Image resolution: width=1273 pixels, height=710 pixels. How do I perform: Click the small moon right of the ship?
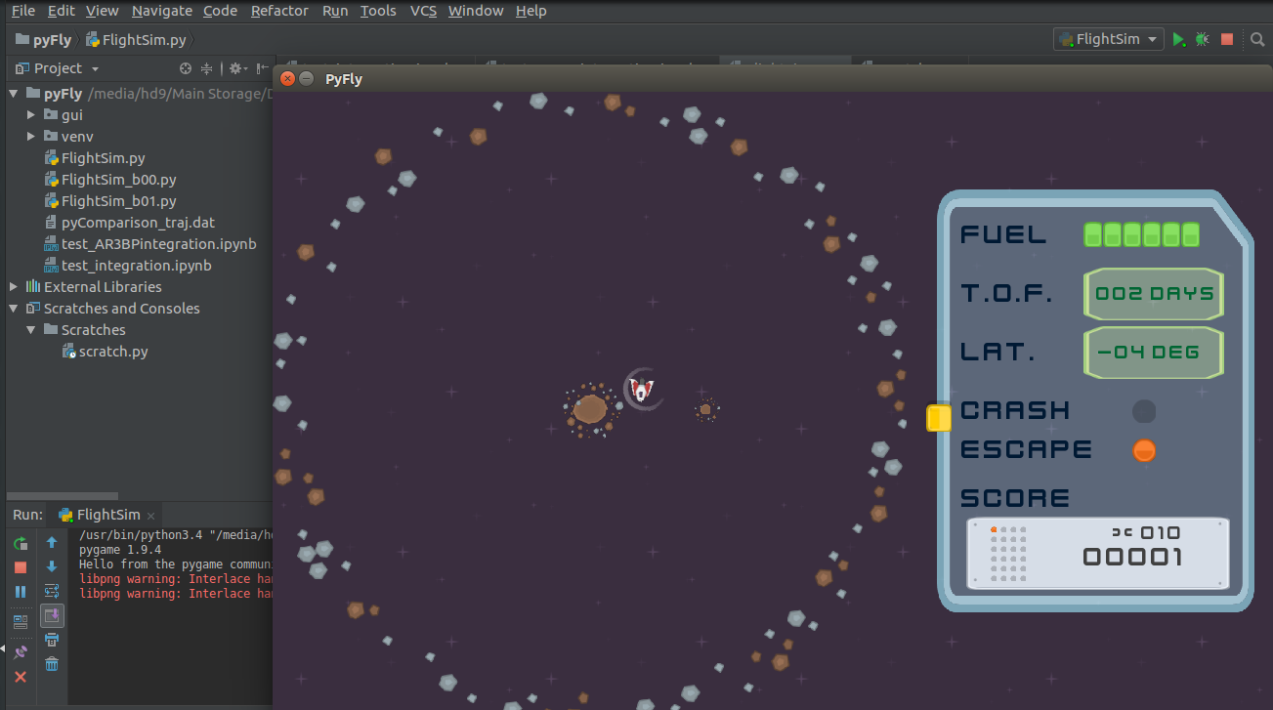705,409
